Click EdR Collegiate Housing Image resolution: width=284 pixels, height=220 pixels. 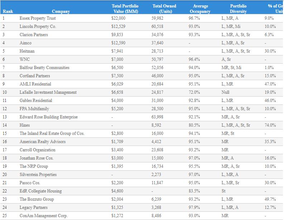[x=40, y=191]
